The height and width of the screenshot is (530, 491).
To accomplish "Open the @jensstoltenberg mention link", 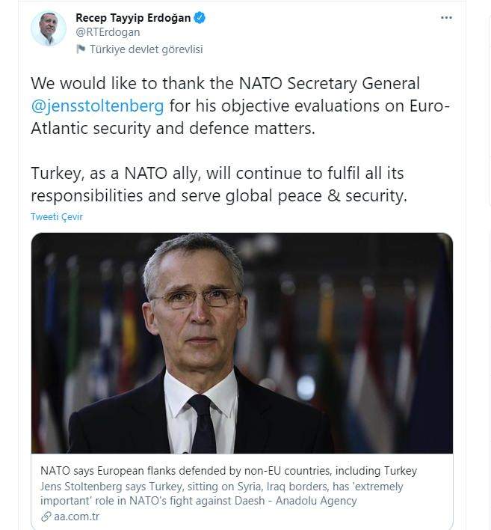I will point(97,106).
